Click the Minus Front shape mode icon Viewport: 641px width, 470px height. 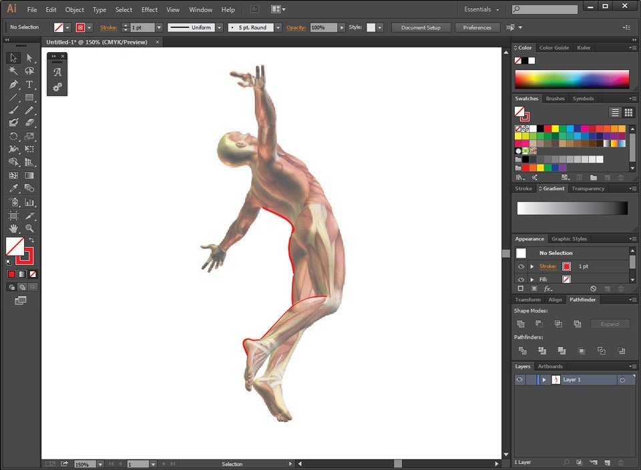540,324
